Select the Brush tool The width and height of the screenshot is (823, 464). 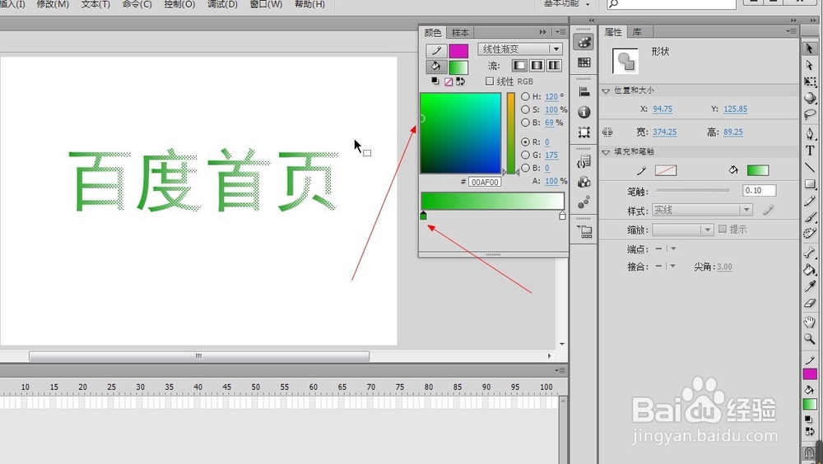809,217
